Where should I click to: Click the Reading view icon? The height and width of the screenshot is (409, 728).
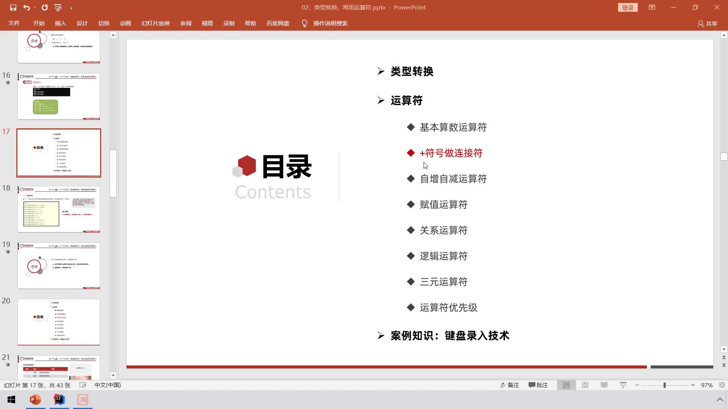[x=604, y=385]
